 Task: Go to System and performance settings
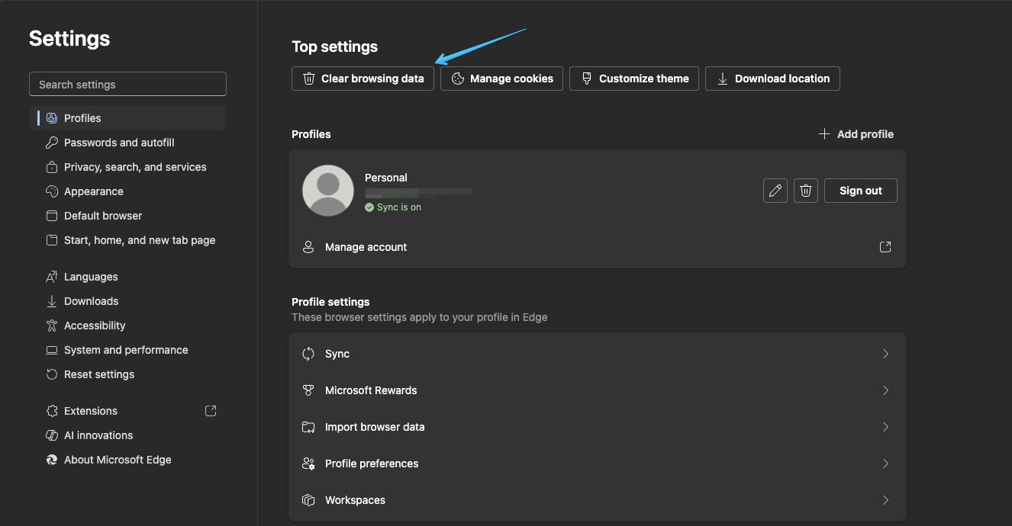[x=126, y=350]
